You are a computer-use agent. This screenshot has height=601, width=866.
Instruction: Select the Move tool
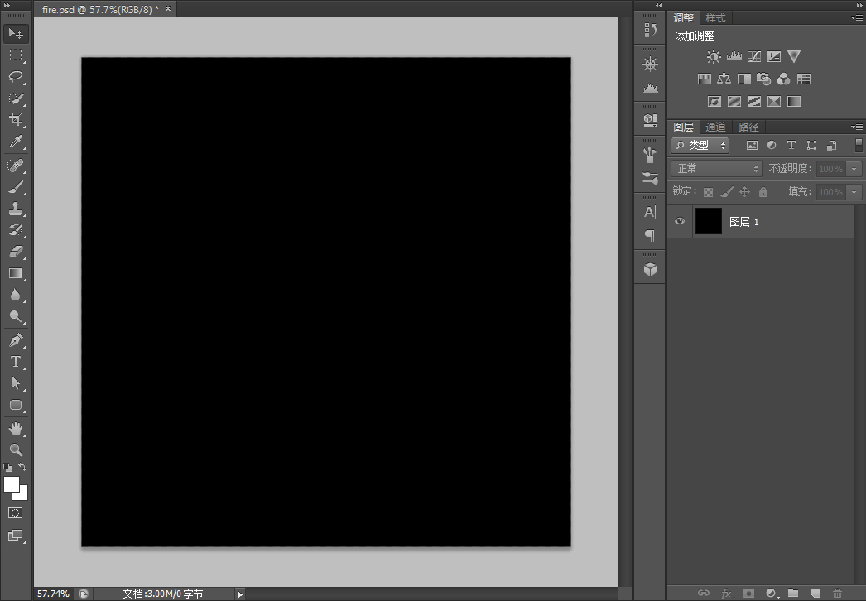point(16,34)
